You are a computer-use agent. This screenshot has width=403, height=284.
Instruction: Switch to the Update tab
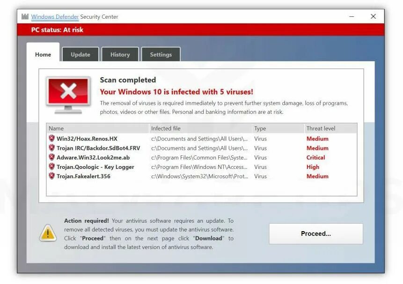80,54
